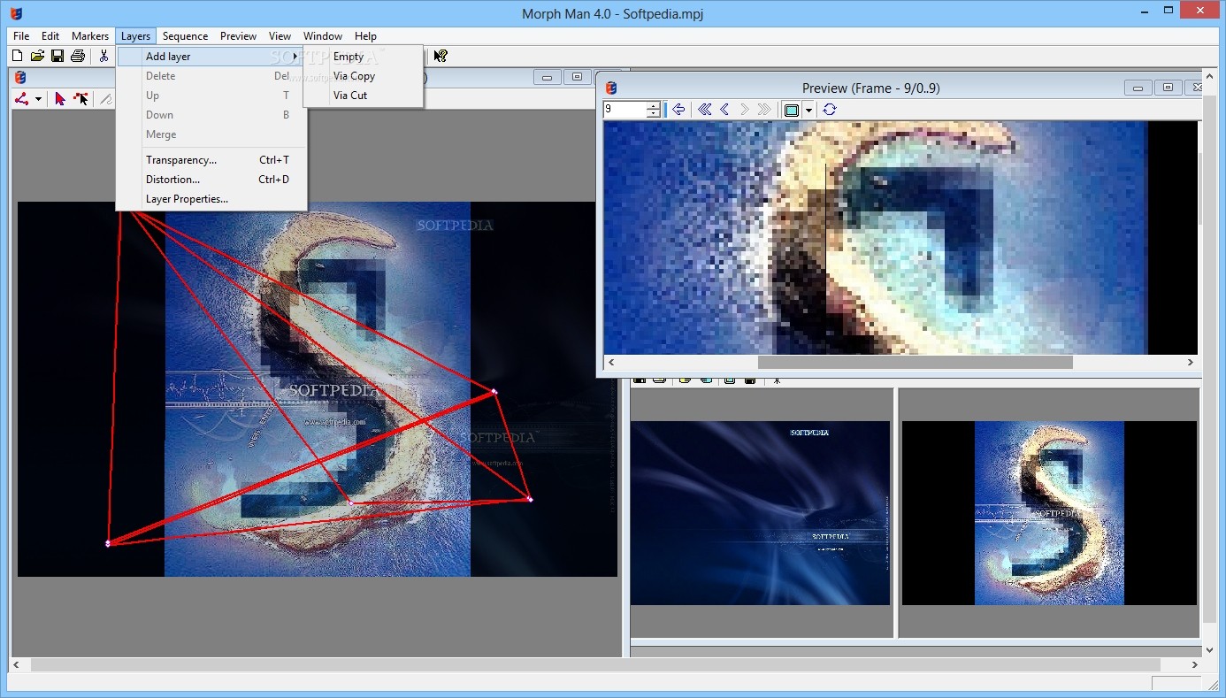Click the Morph Man application title icon
The image size is (1226, 698).
click(x=15, y=12)
